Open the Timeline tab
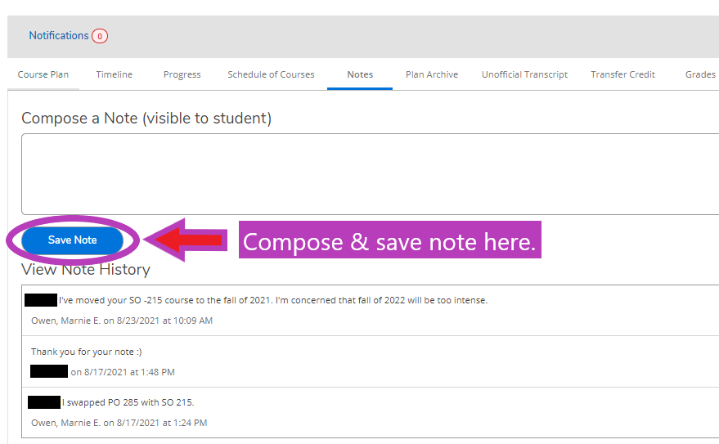The image size is (719, 444). coord(115,74)
